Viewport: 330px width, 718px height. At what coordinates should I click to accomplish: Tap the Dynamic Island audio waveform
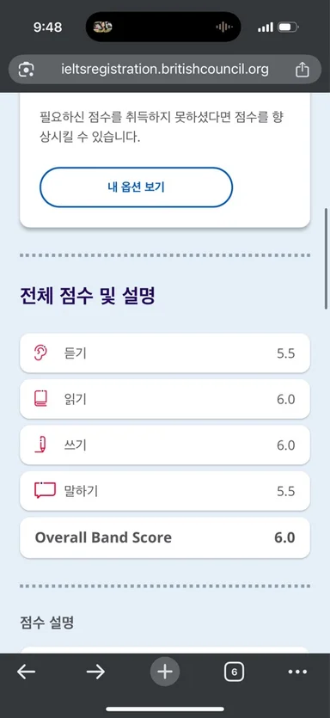pyautogui.click(x=224, y=27)
